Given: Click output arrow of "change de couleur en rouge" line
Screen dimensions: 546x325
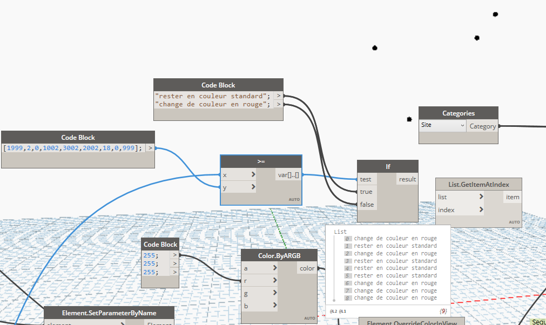Looking at the screenshot, I should pos(278,104).
